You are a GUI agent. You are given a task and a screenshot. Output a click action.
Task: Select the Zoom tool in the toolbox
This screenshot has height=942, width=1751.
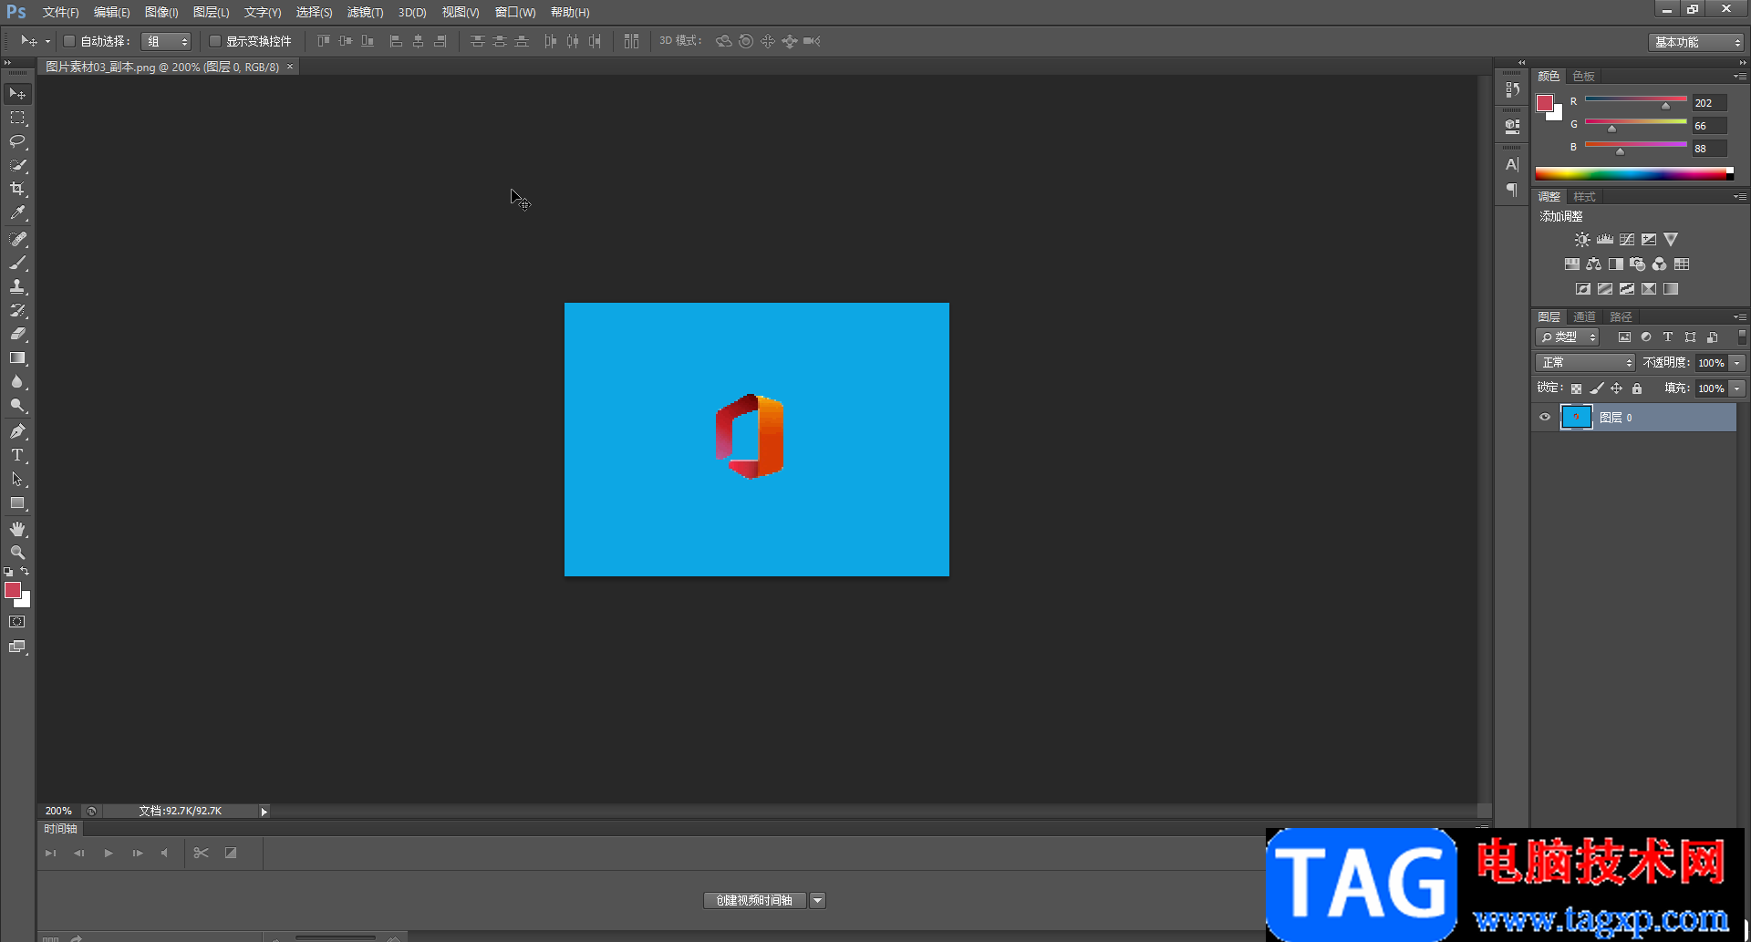17,553
